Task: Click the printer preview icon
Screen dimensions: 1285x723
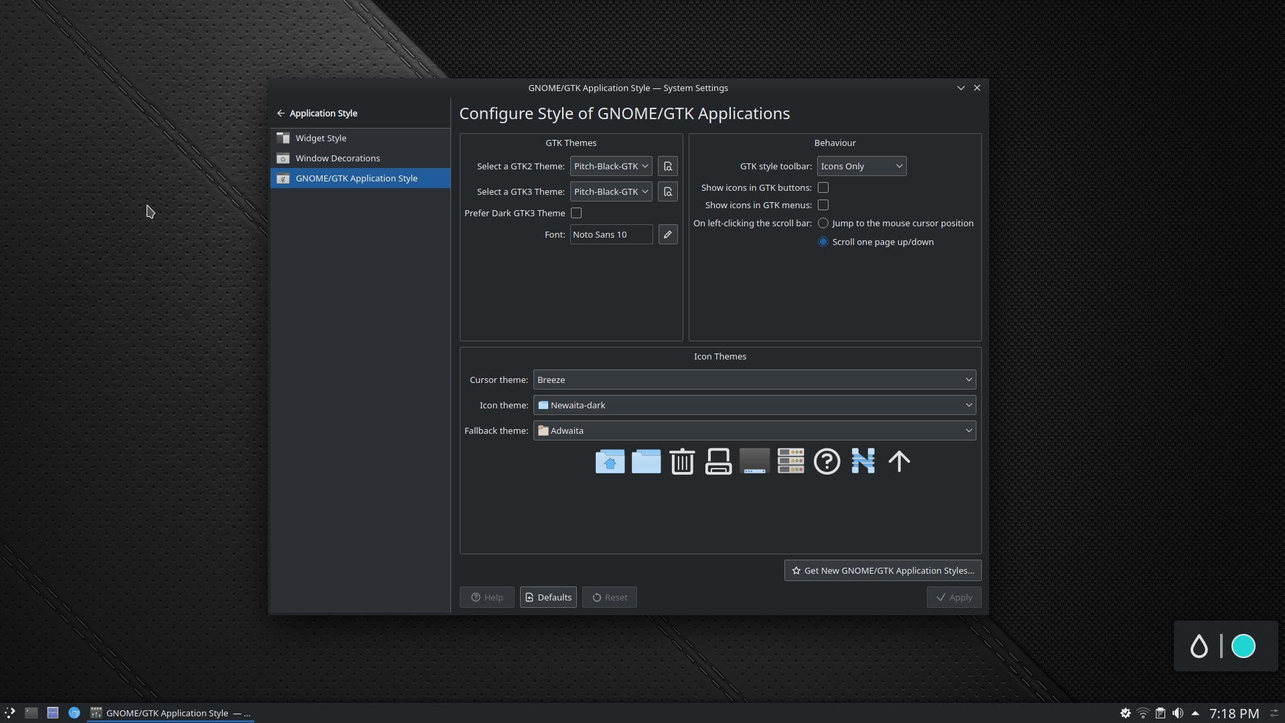Action: [718, 461]
